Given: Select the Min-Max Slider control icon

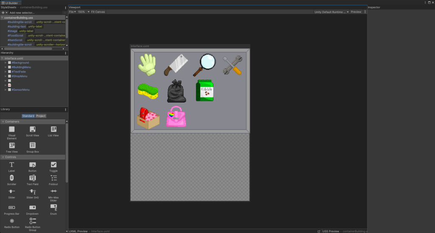Looking at the screenshot, I should click(x=54, y=191).
